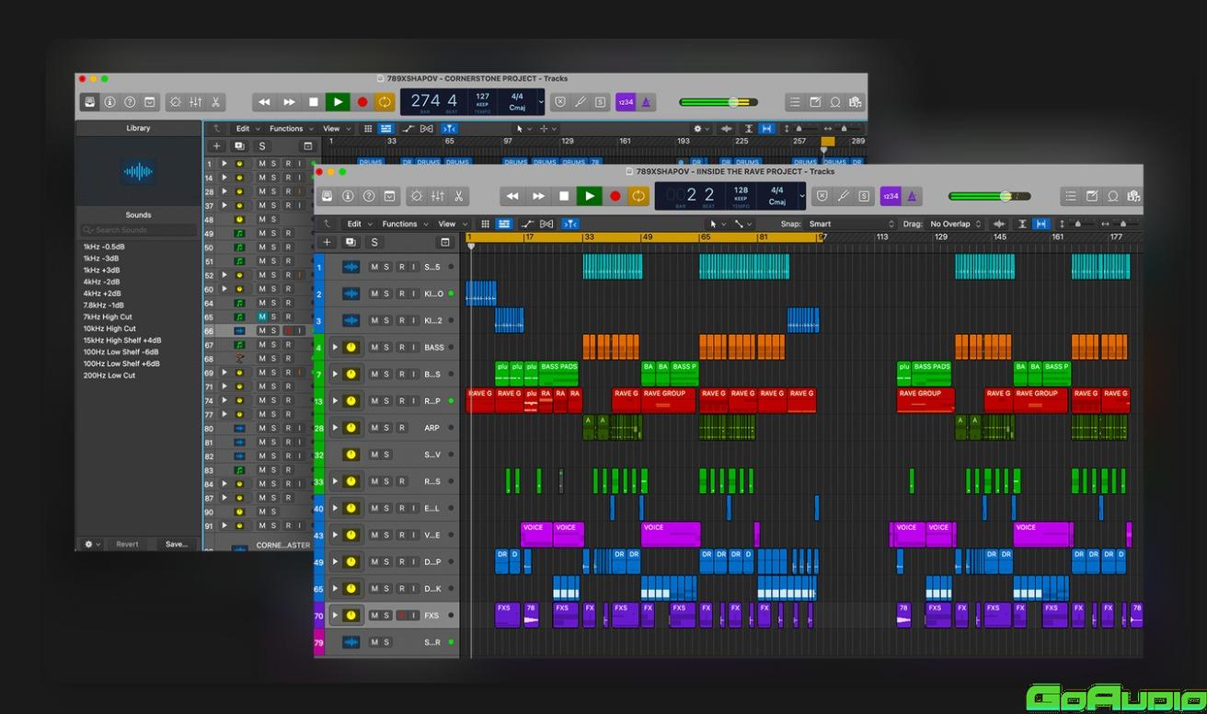Click the Save button in the Library panel

[176, 544]
